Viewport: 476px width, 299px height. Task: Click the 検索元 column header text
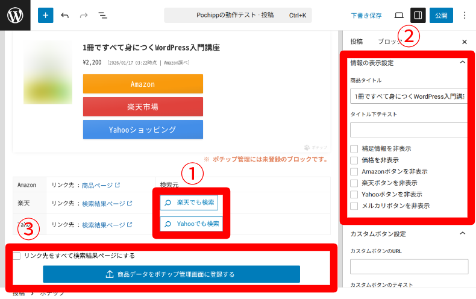169,184
